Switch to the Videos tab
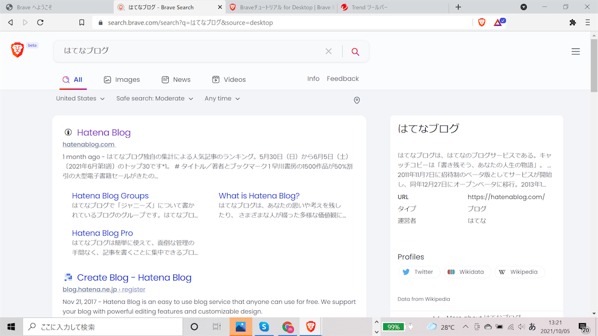Viewport: 598px width, 336px height. [x=229, y=79]
